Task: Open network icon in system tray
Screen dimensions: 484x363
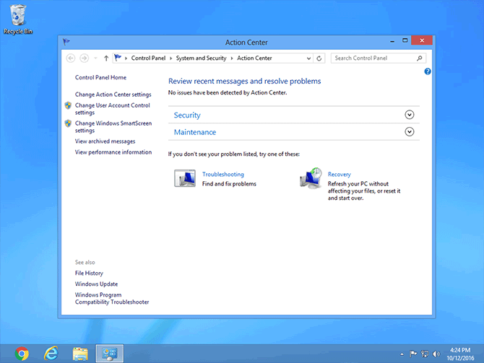Action: click(x=425, y=354)
